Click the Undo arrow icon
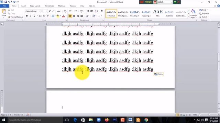The width and height of the screenshot is (220, 123). pos(9,2)
